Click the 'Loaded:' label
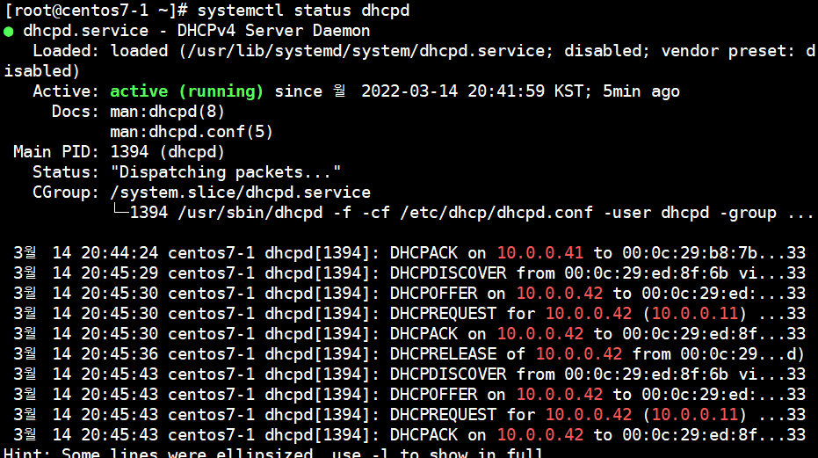This screenshot has height=458, width=818. point(65,51)
